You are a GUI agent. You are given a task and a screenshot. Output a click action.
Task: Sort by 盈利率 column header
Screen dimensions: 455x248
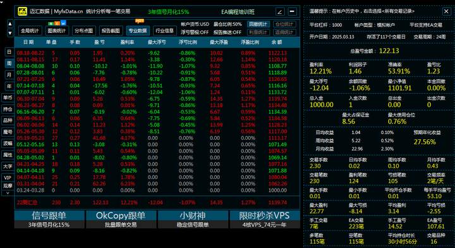tap(127, 42)
